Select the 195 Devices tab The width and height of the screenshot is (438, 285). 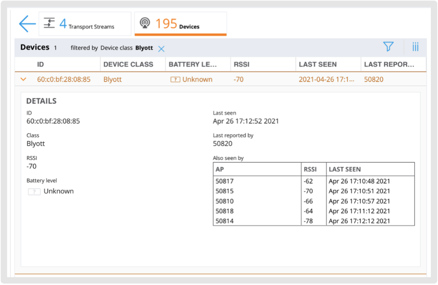point(180,24)
